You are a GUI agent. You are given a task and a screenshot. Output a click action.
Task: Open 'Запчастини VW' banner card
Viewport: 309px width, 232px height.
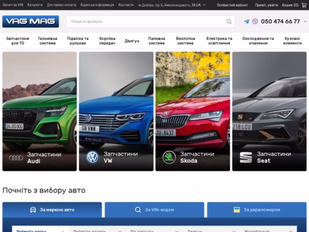[117, 111]
